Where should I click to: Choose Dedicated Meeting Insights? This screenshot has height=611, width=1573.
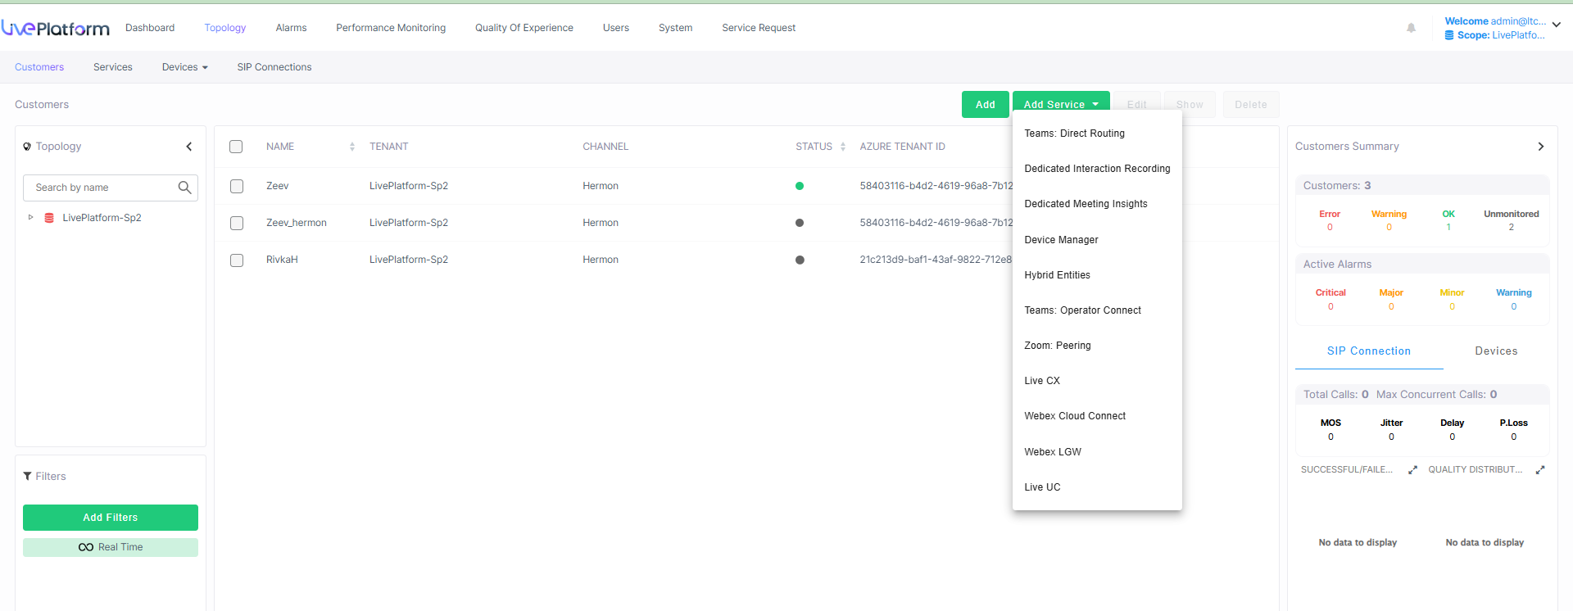(x=1086, y=204)
